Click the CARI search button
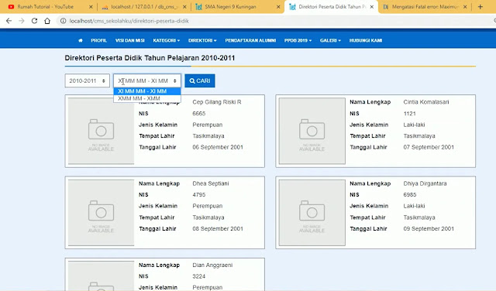496x291 pixels. click(x=200, y=81)
